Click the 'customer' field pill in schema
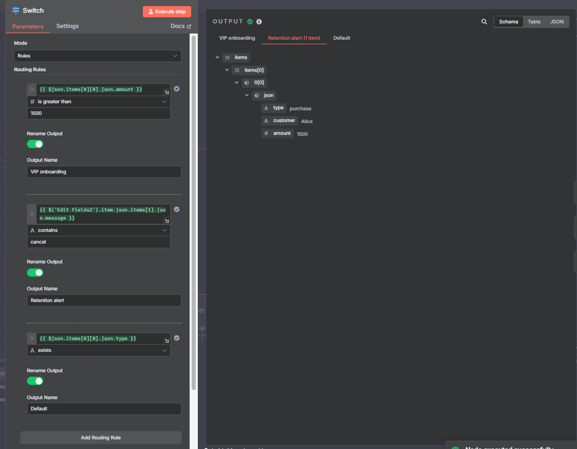Screen dimensions: 577x449 tap(280, 121)
